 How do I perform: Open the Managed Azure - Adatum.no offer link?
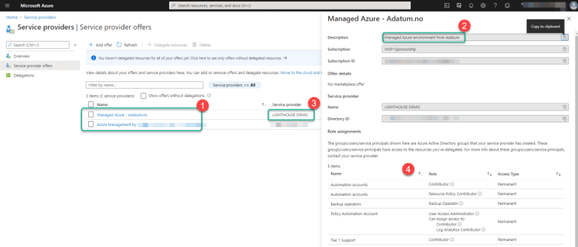tap(121, 114)
